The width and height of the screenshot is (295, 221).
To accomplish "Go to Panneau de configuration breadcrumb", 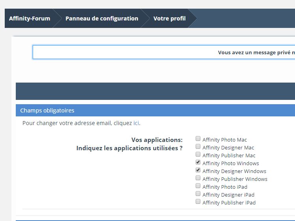I will tap(102, 18).
